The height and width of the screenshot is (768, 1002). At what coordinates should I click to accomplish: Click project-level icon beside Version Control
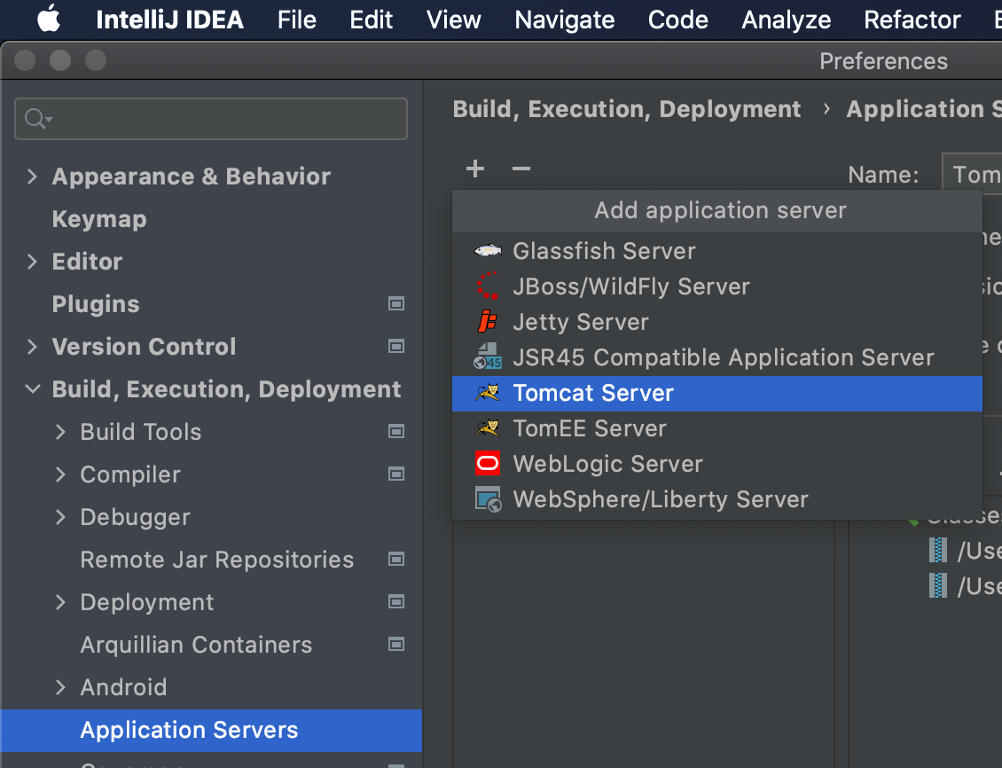pos(396,346)
